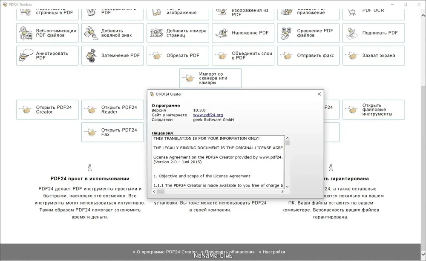
Task: Click geek Software GmbH text
Action: (213, 119)
